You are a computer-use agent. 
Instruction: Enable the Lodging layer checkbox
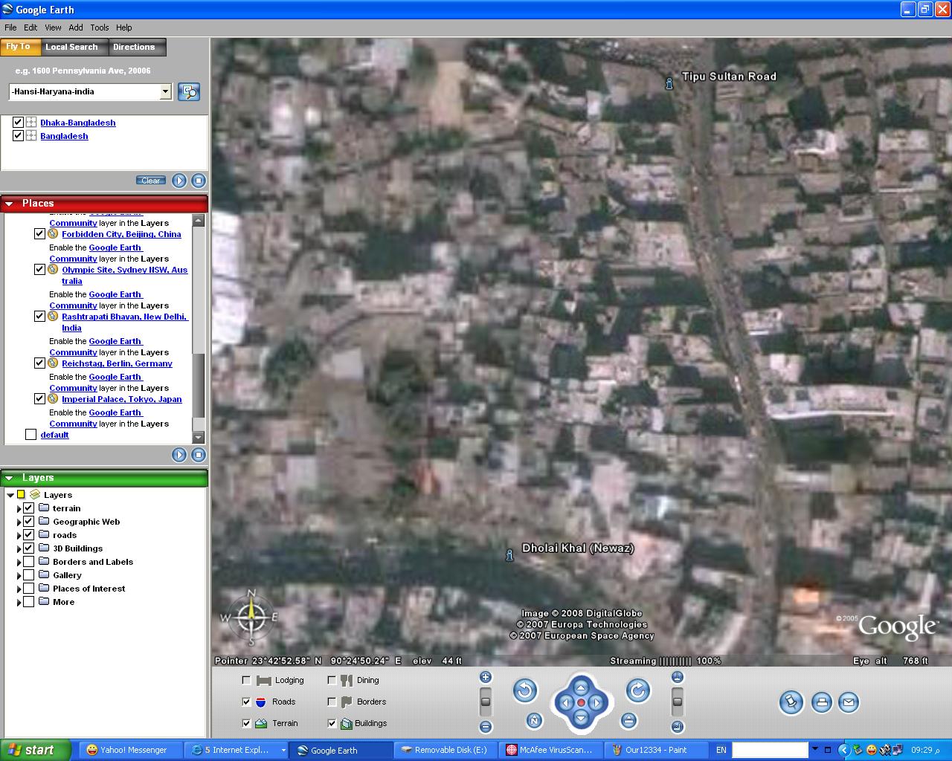247,680
